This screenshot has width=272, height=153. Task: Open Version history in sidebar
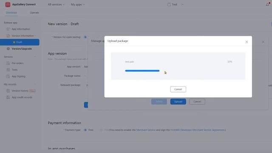point(20,91)
